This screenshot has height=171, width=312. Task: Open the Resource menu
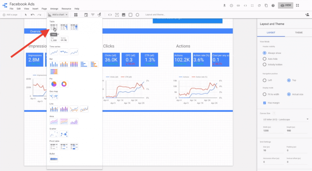(x=66, y=9)
